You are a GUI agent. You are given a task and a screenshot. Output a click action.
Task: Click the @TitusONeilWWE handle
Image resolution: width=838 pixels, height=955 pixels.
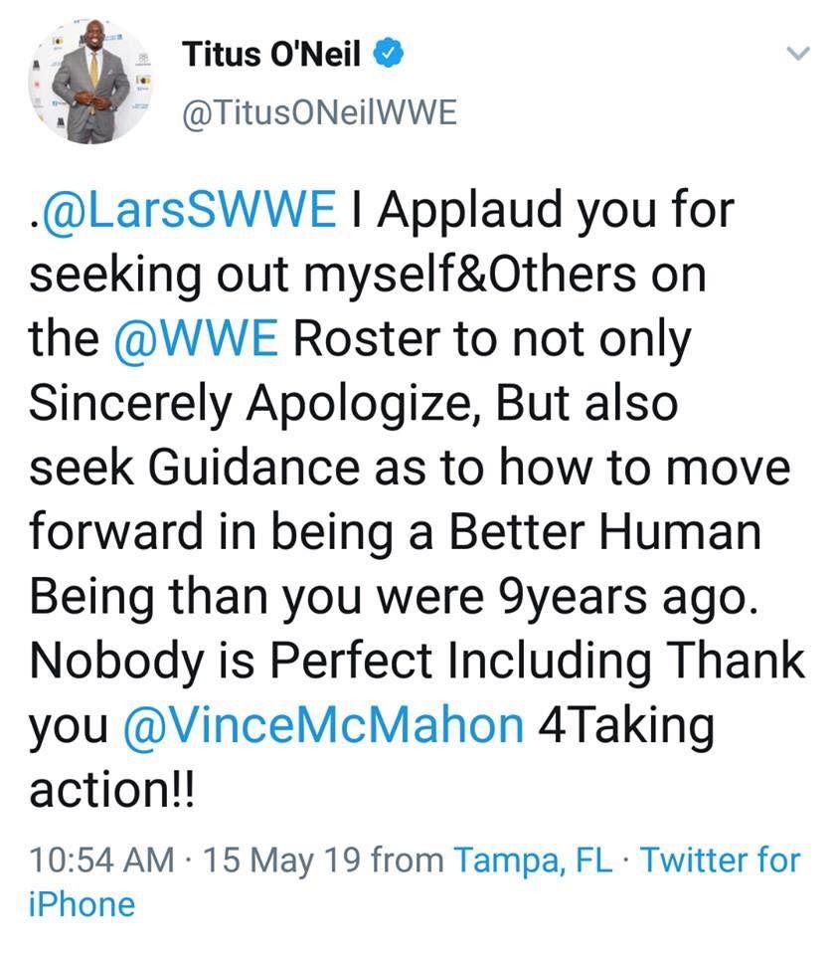click(319, 114)
